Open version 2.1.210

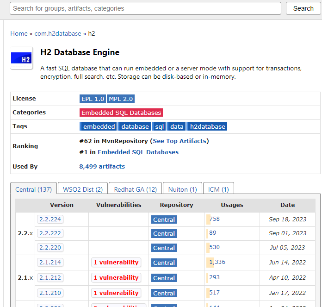click(50, 293)
